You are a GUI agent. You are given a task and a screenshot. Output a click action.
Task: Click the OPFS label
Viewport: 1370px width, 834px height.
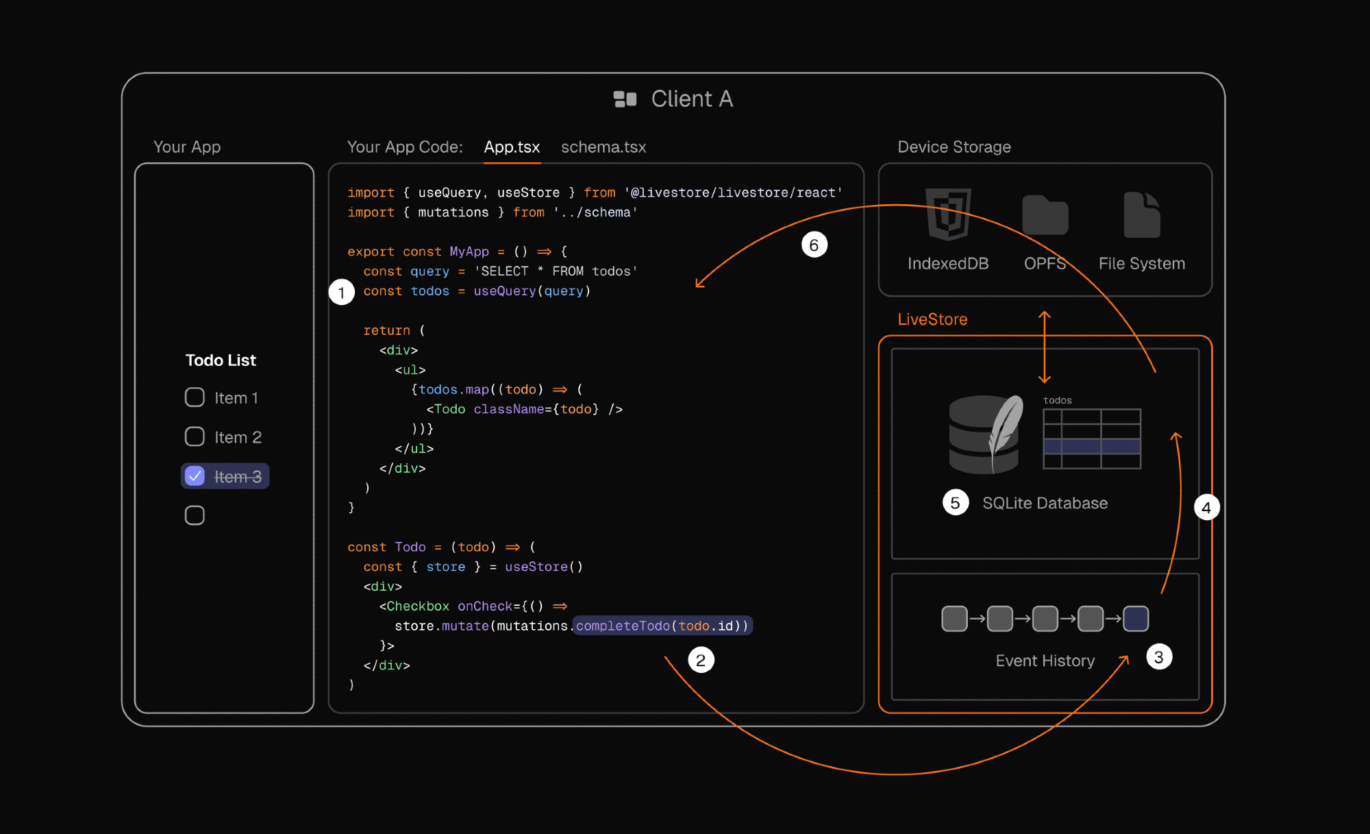click(1045, 264)
